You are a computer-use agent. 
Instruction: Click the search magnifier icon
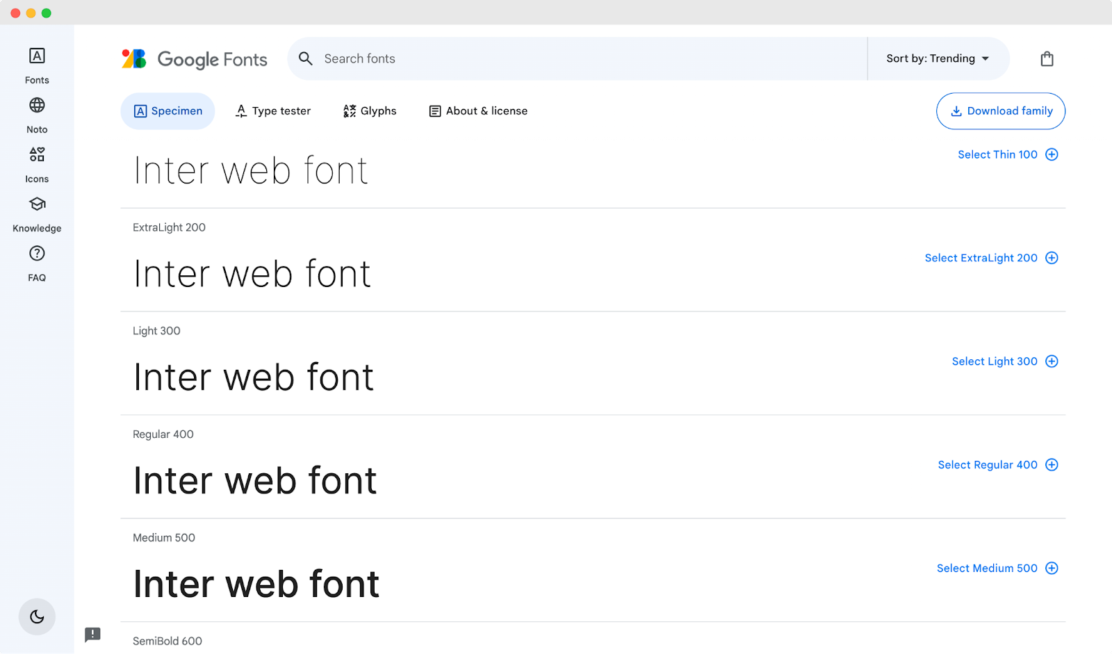pos(306,58)
